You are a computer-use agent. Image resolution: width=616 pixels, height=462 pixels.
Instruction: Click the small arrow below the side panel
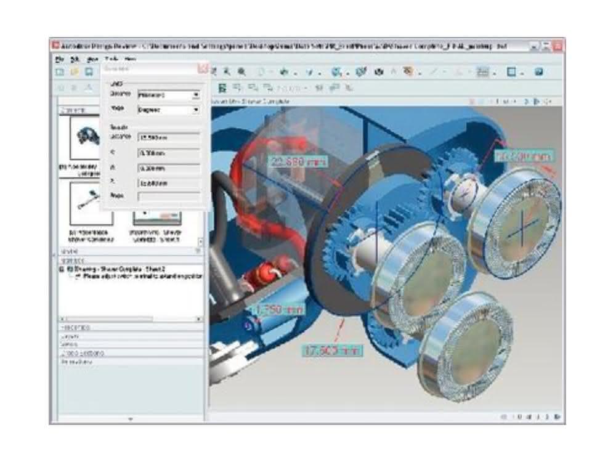pyautogui.click(x=131, y=419)
